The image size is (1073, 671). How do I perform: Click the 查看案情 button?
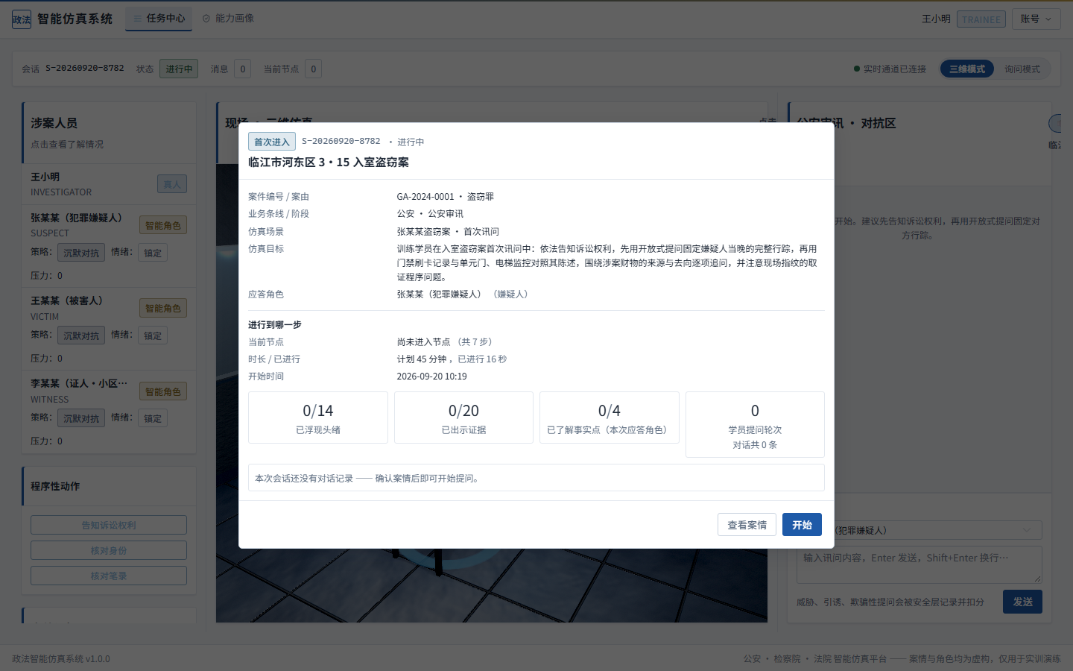747,525
